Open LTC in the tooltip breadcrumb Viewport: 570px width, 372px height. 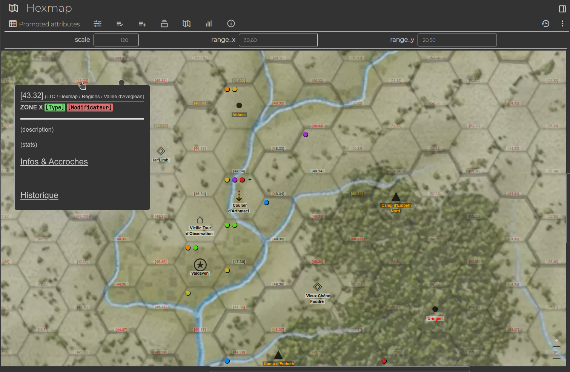(51, 97)
